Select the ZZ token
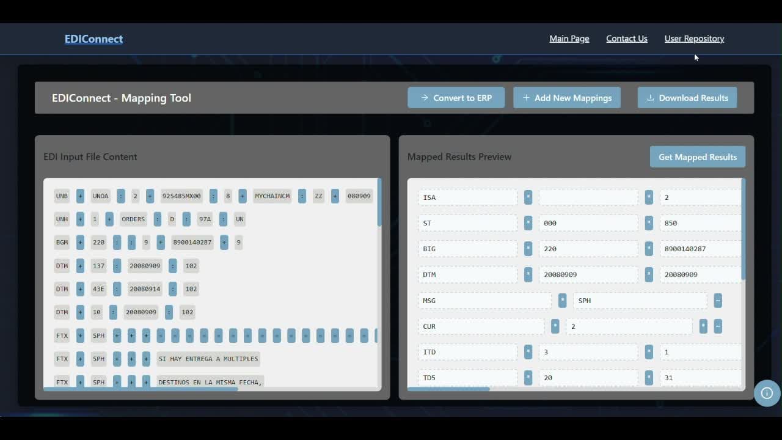Image resolution: width=782 pixels, height=440 pixels. click(318, 196)
